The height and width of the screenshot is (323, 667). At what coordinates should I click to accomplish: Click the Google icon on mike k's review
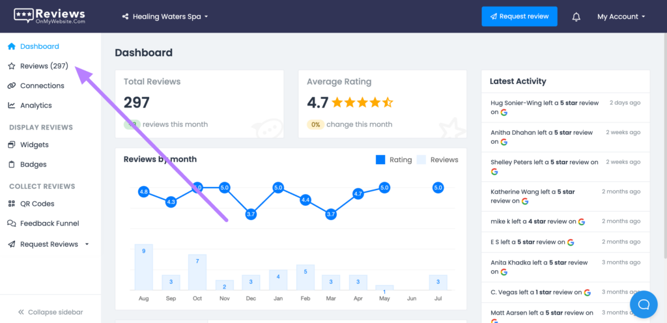[582, 221]
